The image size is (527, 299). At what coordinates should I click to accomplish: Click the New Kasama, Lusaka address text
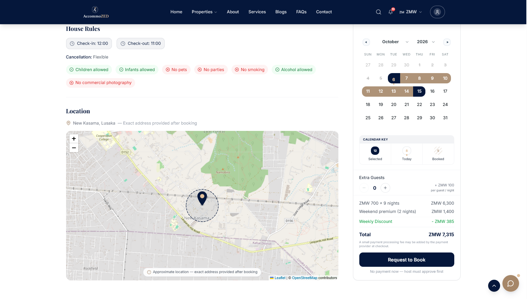[94, 123]
